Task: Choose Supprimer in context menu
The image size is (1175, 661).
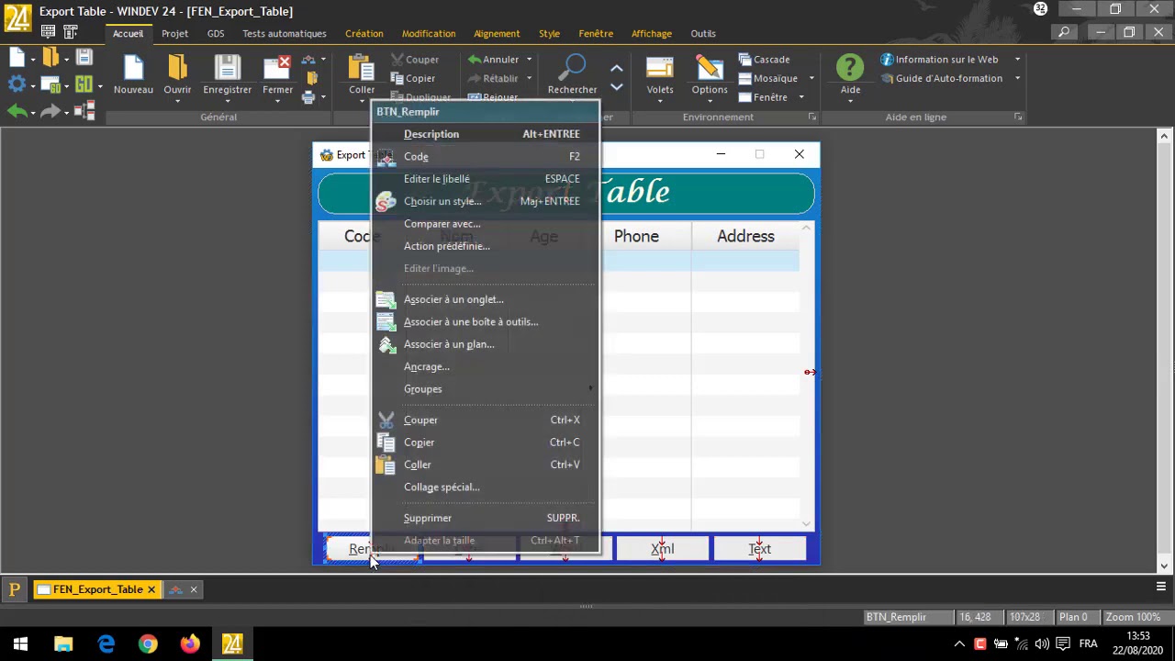Action: (x=485, y=518)
